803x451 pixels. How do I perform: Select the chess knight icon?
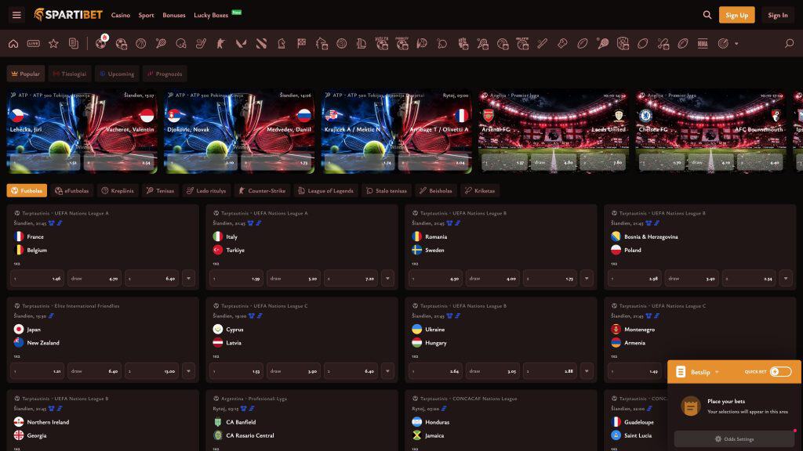tap(282, 44)
